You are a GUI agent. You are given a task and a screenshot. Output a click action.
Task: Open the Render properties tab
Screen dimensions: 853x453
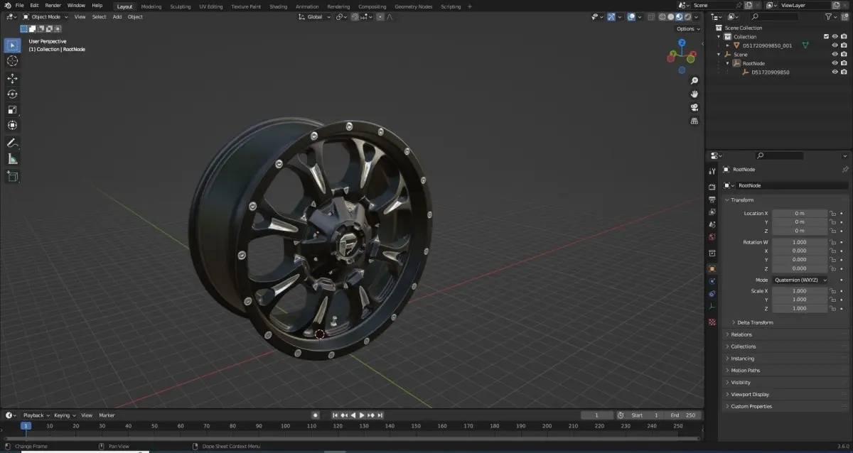pyautogui.click(x=712, y=187)
